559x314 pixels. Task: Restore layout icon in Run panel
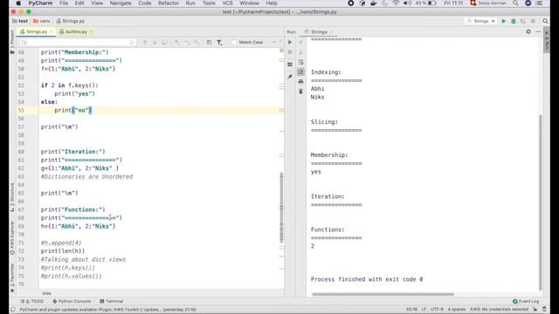pyautogui.click(x=290, y=65)
